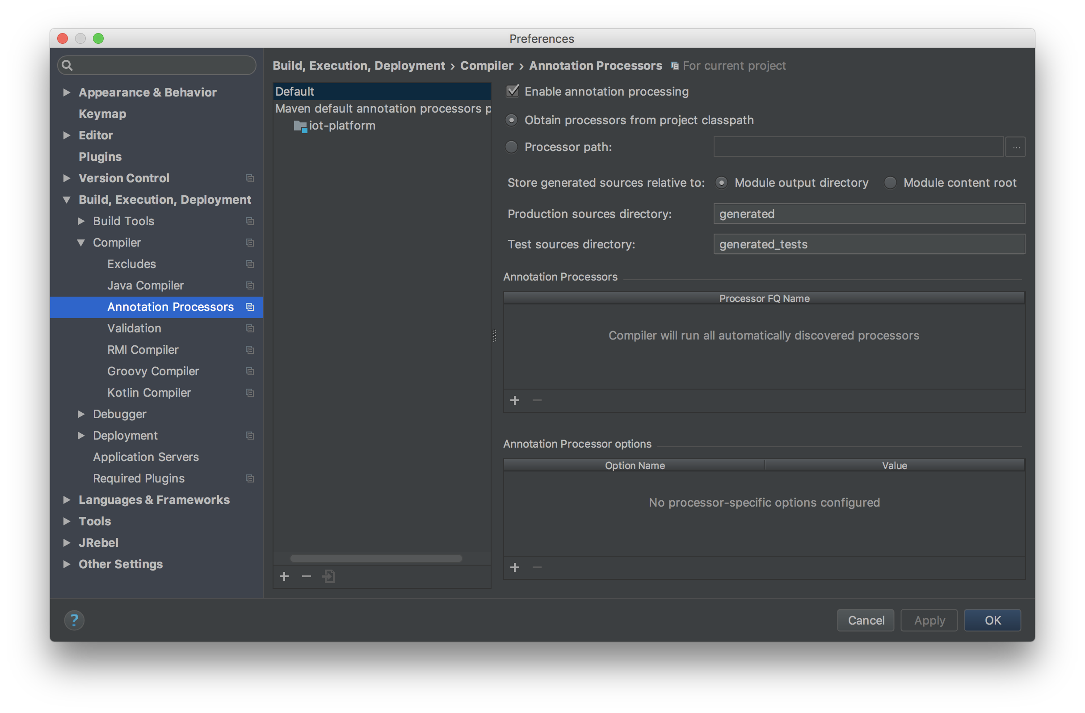Expand Appearance & Behavior section
1085x713 pixels.
click(x=67, y=92)
